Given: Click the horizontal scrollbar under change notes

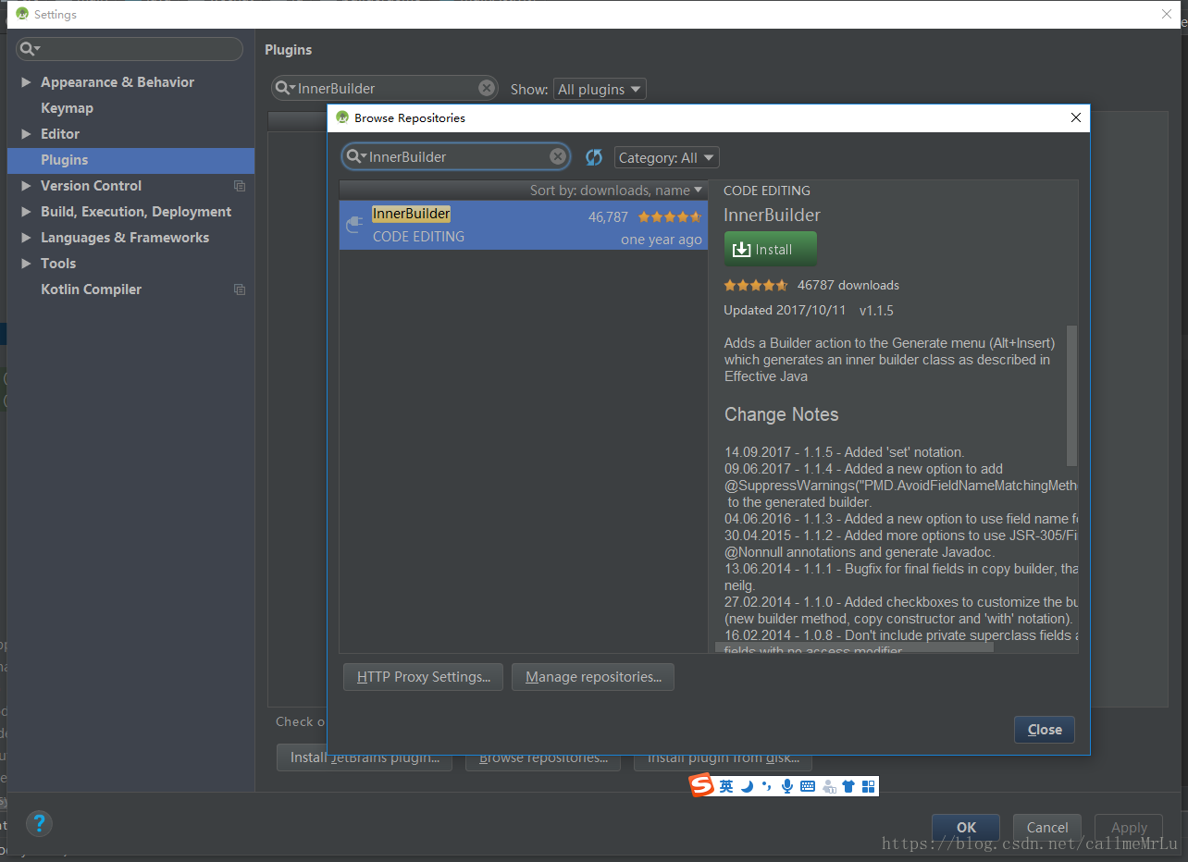Looking at the screenshot, I should tap(854, 647).
